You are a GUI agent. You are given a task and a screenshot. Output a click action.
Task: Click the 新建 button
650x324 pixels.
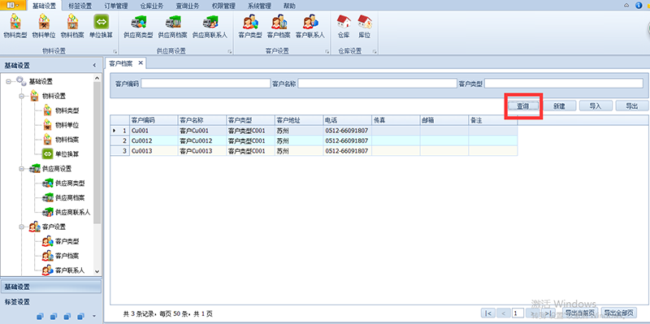pyautogui.click(x=559, y=106)
